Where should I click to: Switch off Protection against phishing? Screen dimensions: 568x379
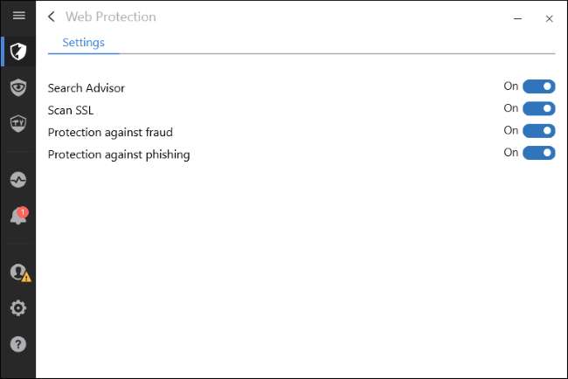538,153
